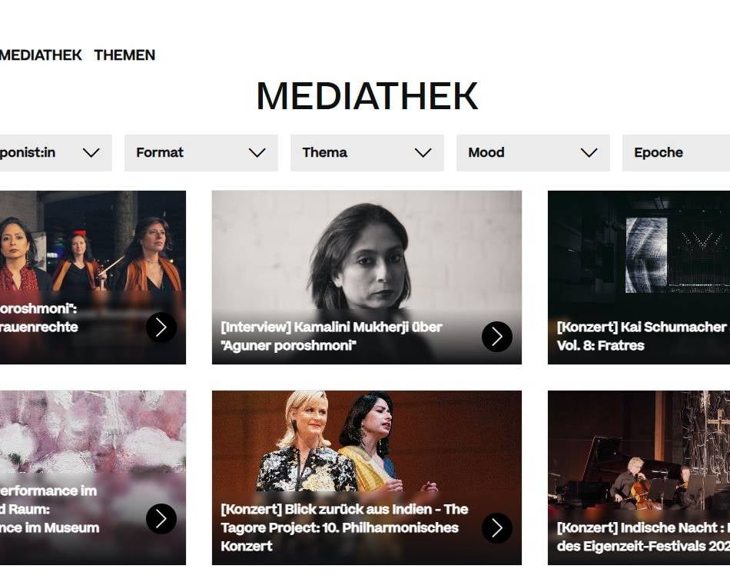The image size is (730, 582).
Task: Expand the Mood filter chevron
Action: point(589,153)
